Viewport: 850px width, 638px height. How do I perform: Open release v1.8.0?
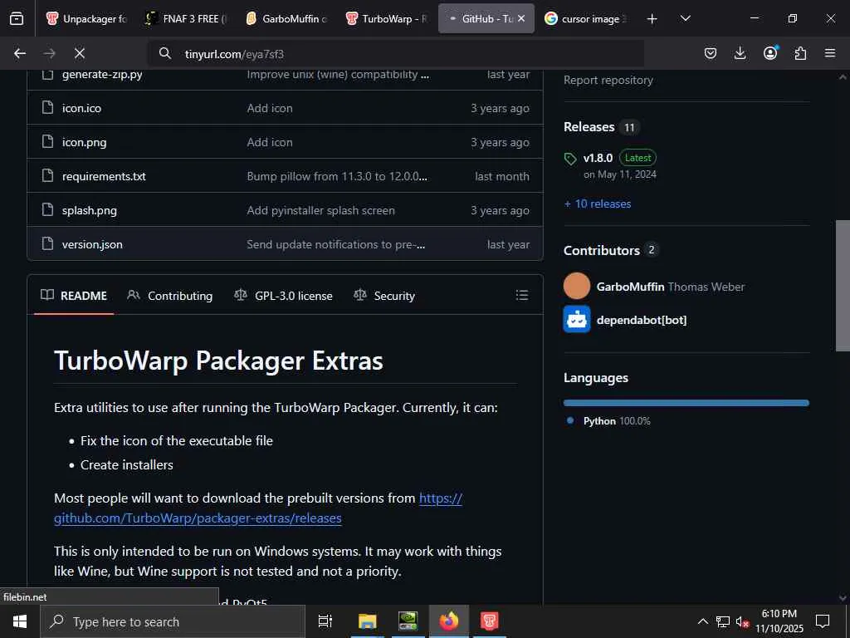(598, 158)
